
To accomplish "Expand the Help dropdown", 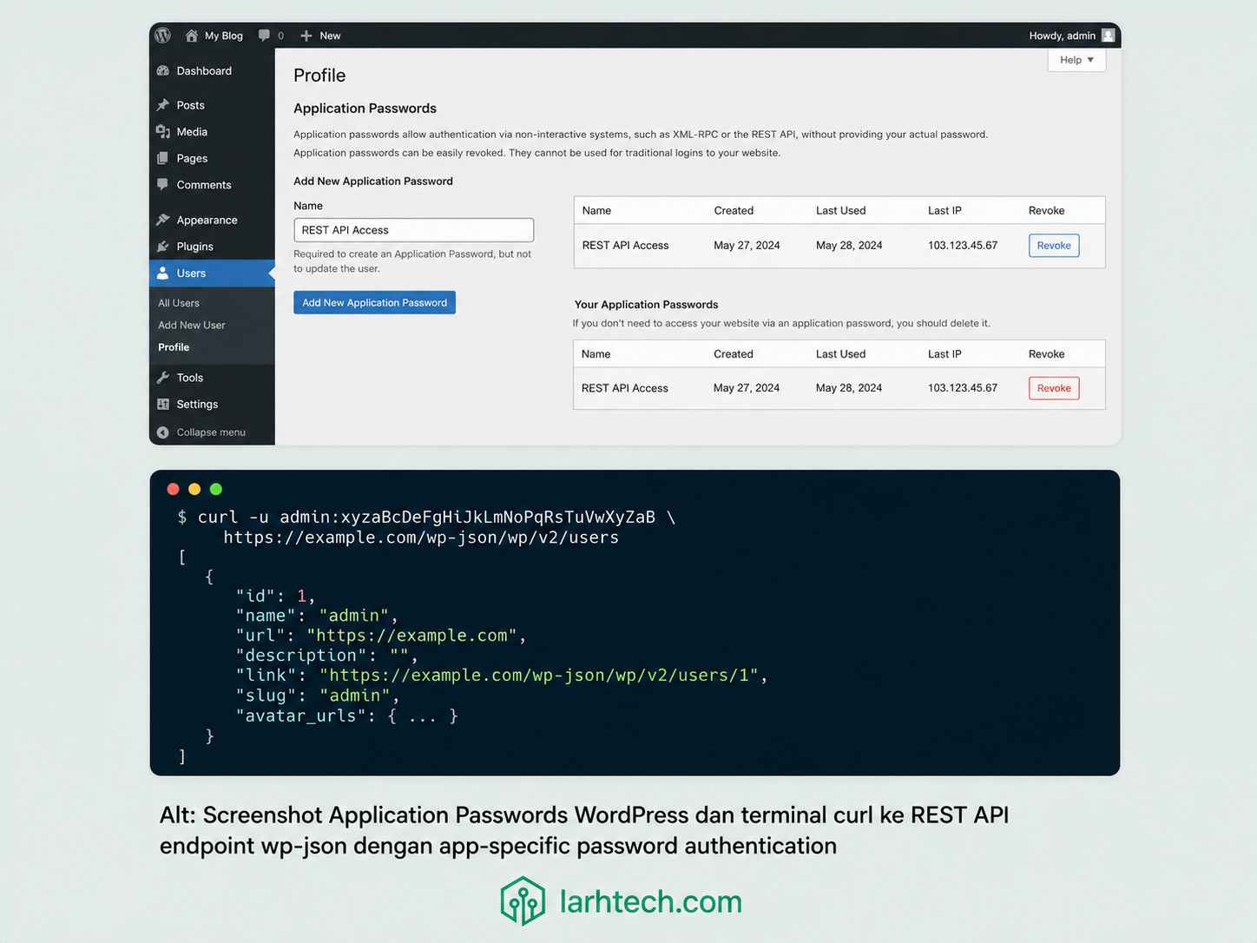I will (x=1076, y=60).
